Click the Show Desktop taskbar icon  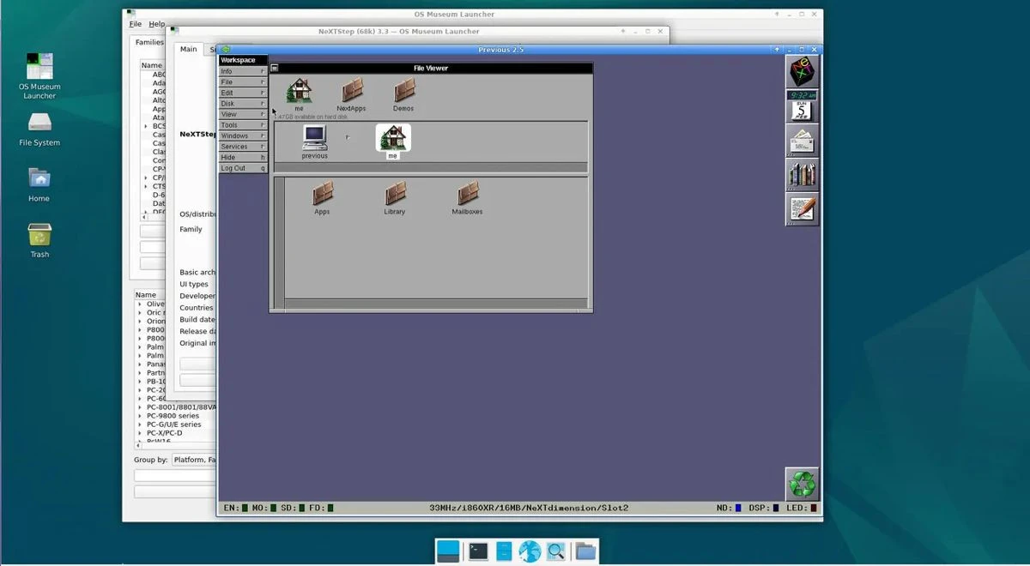(x=448, y=551)
